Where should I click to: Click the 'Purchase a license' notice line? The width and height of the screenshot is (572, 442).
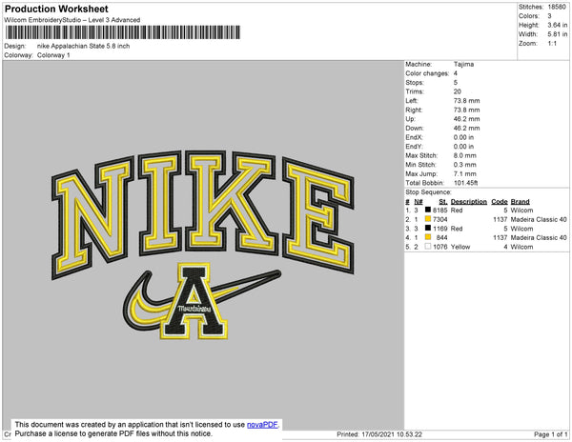(x=113, y=433)
